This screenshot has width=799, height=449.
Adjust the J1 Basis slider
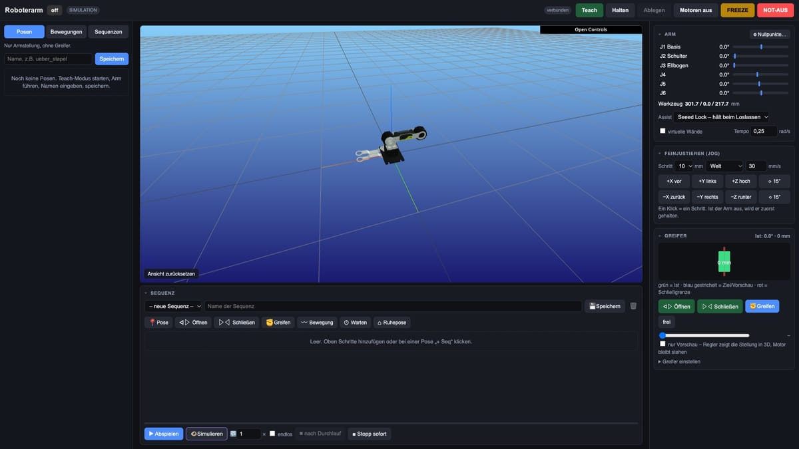(761, 47)
